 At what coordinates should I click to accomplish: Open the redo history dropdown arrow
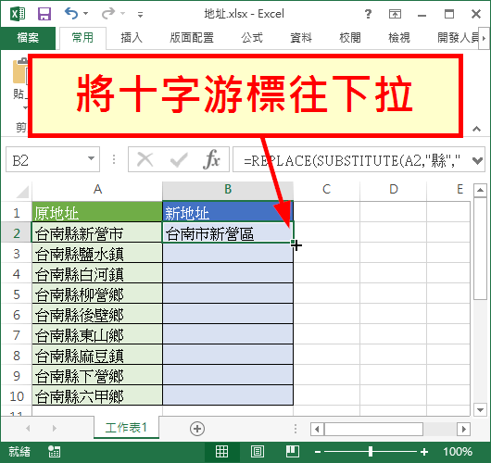point(122,14)
